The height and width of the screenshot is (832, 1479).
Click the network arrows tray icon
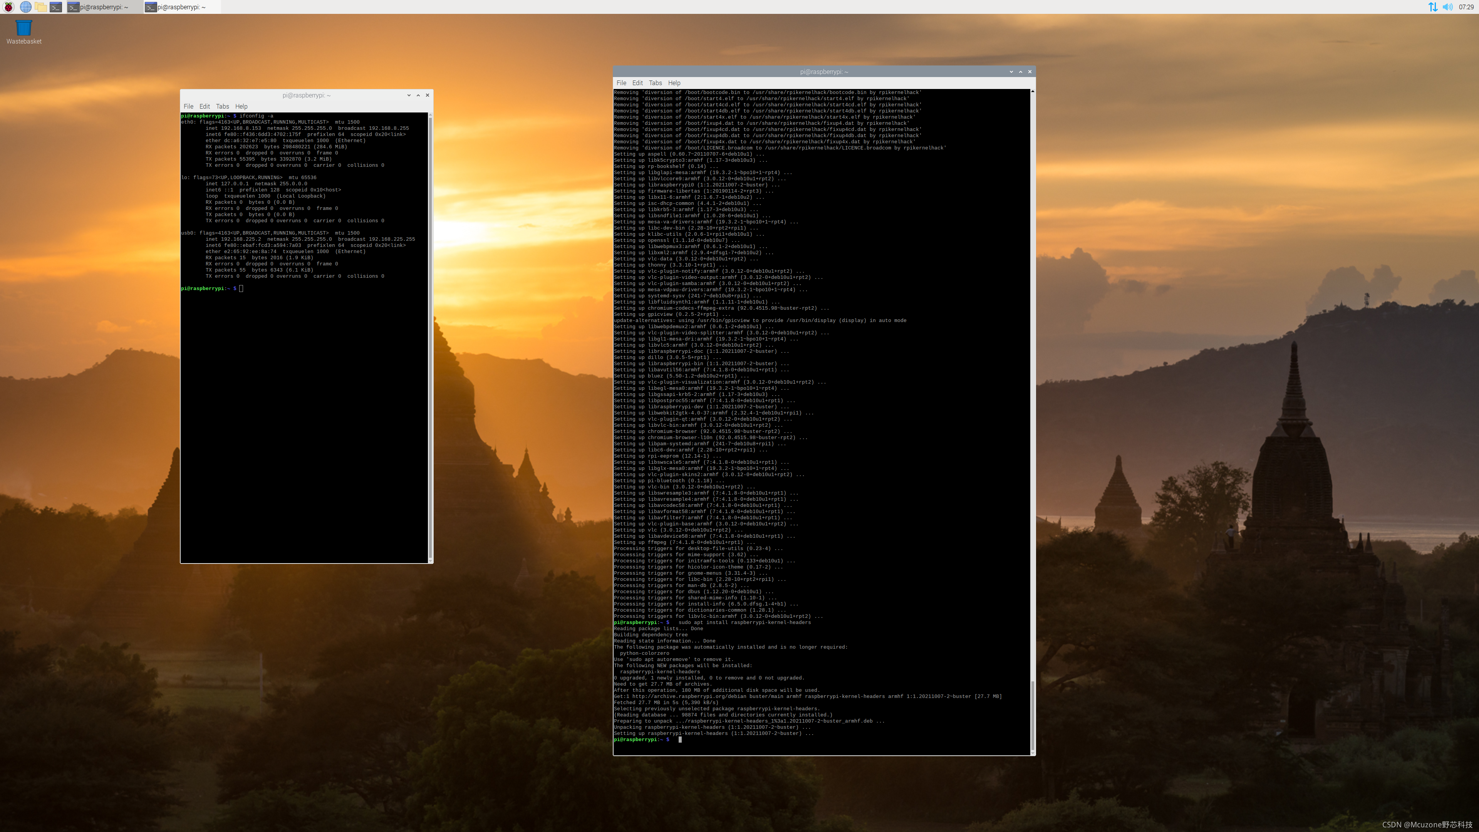click(1433, 7)
